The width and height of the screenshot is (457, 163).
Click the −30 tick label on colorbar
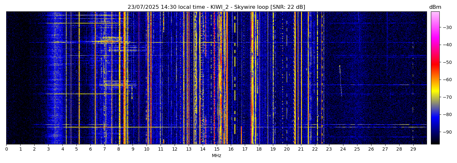tap(447, 27)
